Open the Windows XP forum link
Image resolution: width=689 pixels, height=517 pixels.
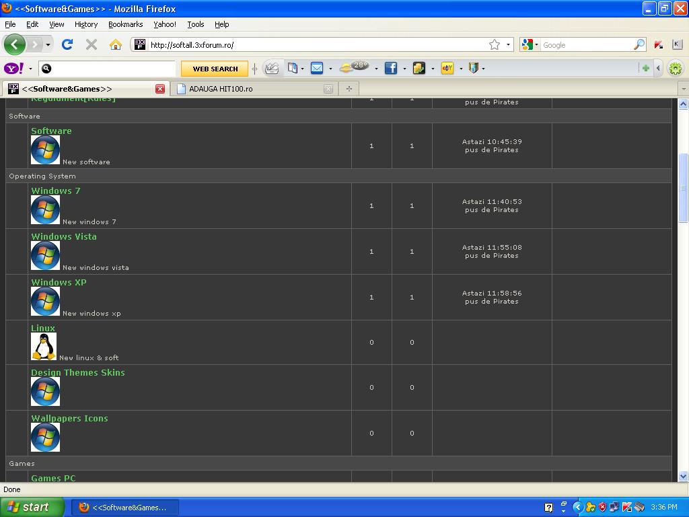59,282
